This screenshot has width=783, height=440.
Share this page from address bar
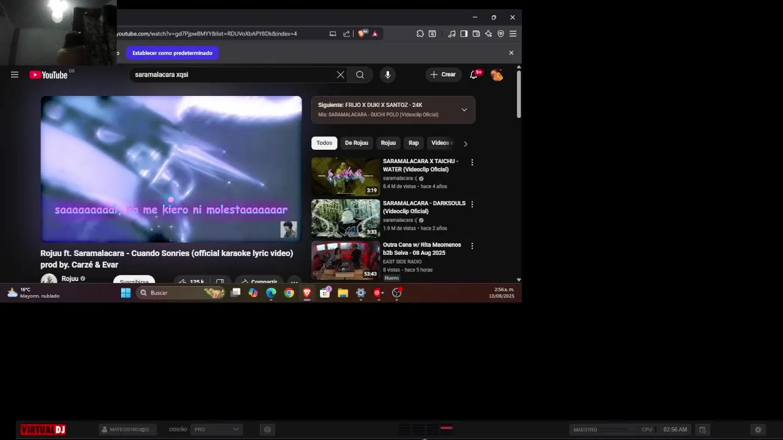(346, 34)
